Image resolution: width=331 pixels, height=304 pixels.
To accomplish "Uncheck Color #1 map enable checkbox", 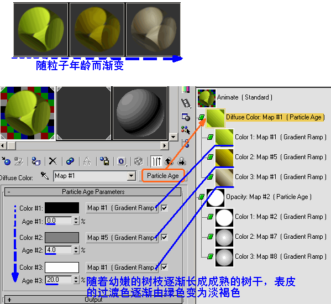I will 164,208.
